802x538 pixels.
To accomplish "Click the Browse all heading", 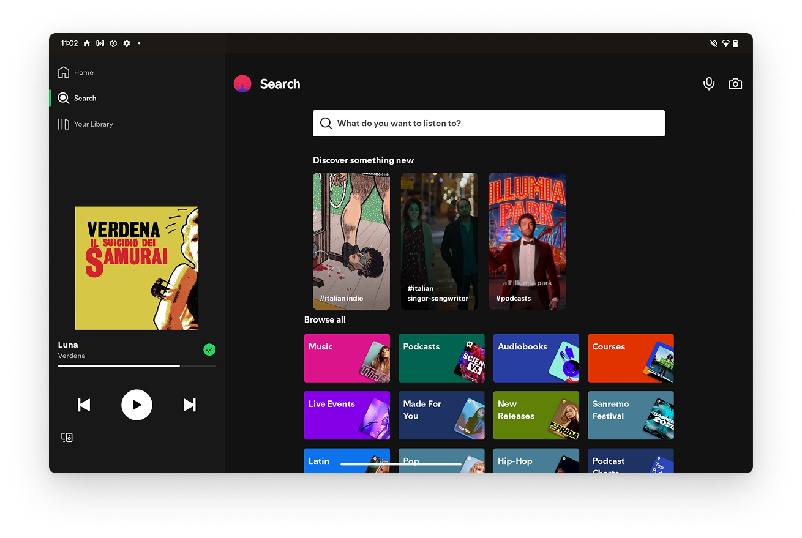I will [x=325, y=319].
